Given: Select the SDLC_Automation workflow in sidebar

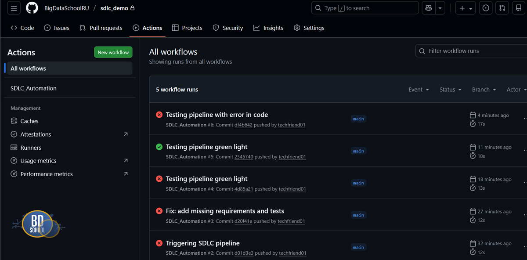Looking at the screenshot, I should click(x=33, y=88).
